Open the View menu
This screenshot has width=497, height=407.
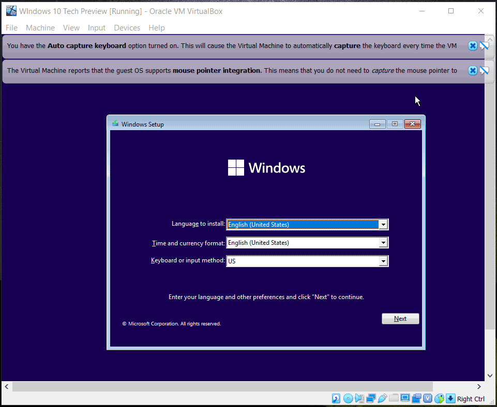pos(71,28)
